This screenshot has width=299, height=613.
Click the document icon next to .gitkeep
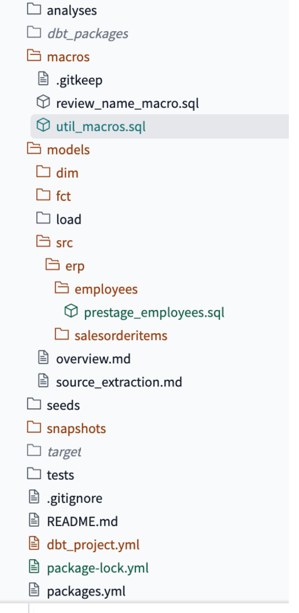(43, 80)
